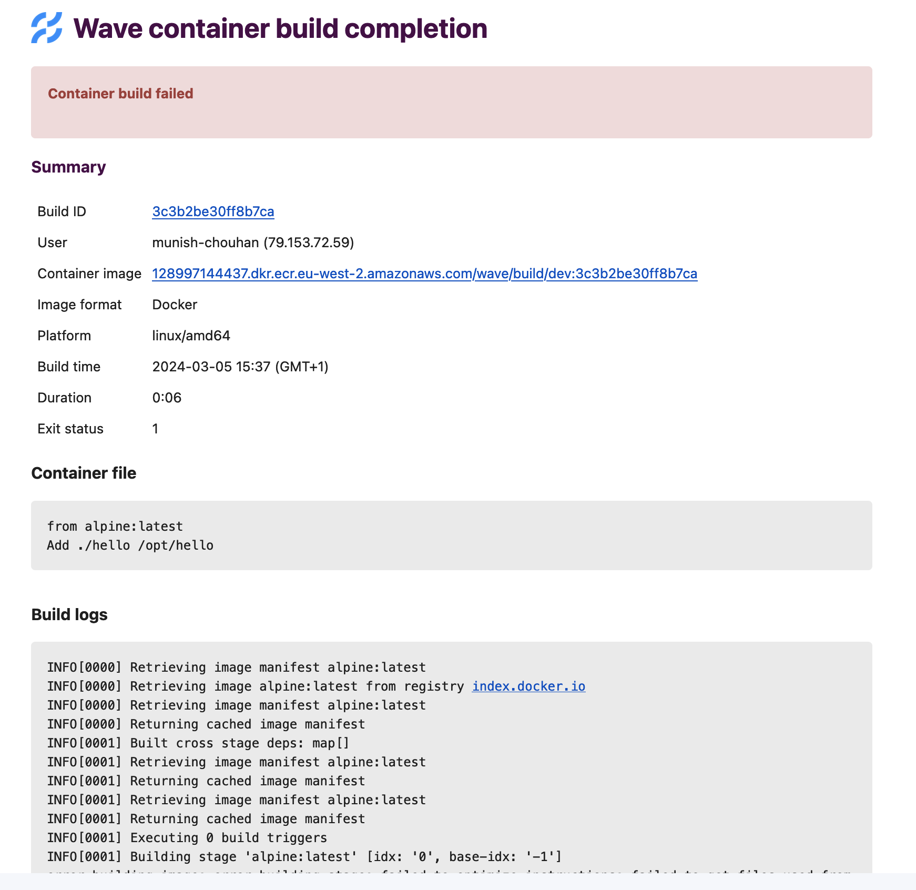Click the Wave container build completion heading
Image resolution: width=916 pixels, height=890 pixels.
[280, 28]
